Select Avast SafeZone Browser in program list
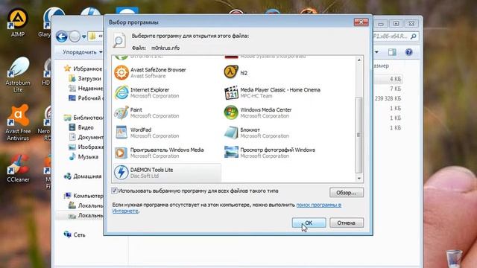Screen dimensions: 477x268 [x=167, y=73]
